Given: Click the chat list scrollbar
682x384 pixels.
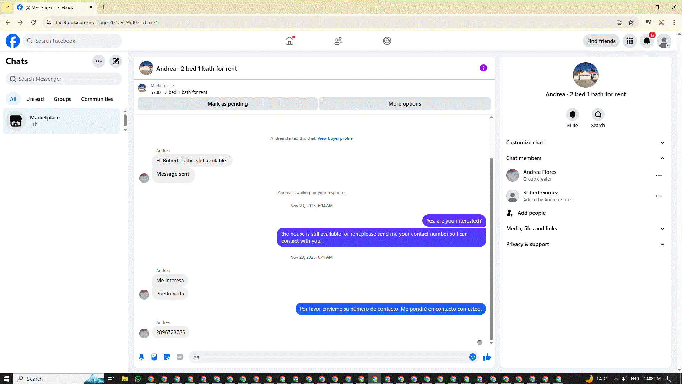Looking at the screenshot, I should 125,121.
